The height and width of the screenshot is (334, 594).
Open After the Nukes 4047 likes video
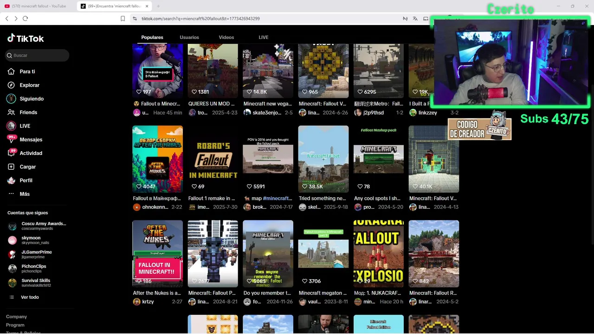[x=157, y=159]
